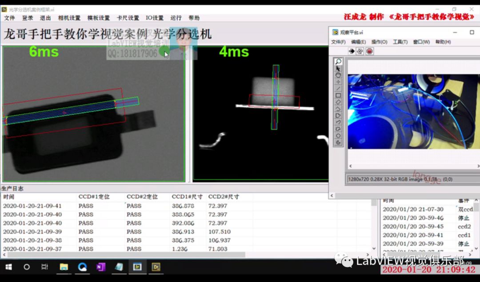Open the 相机设置 menu

pyautogui.click(x=69, y=18)
